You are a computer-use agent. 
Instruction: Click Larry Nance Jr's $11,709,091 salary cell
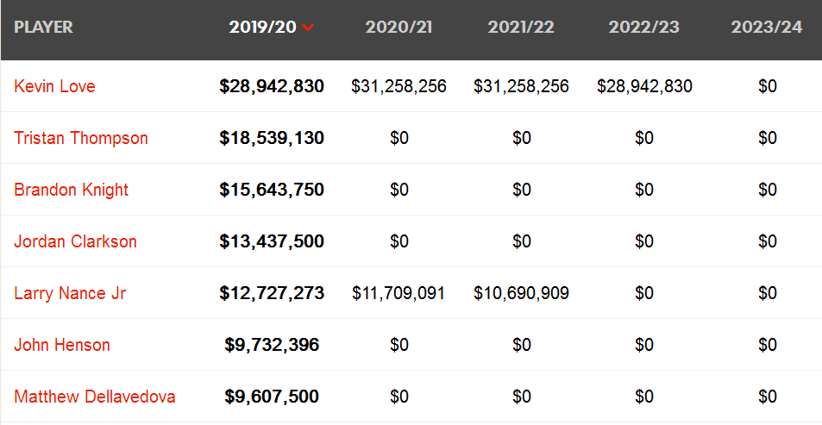398,293
